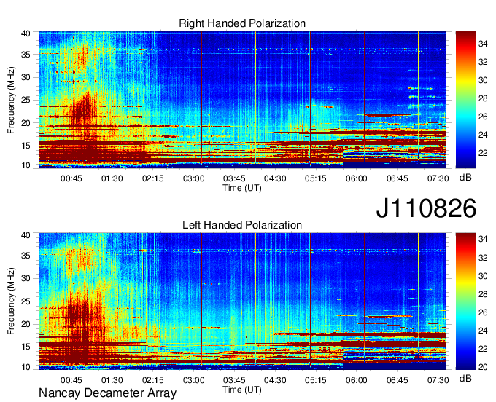496x402 pixels.
Task: Click frequency tick "10" of Left Handed plot
Action: click(x=26, y=367)
